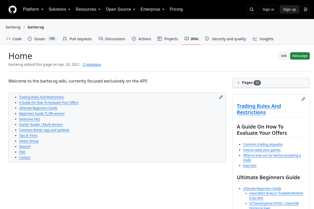Select the Wiki tab
This screenshot has width=314, height=209.
(x=192, y=39)
